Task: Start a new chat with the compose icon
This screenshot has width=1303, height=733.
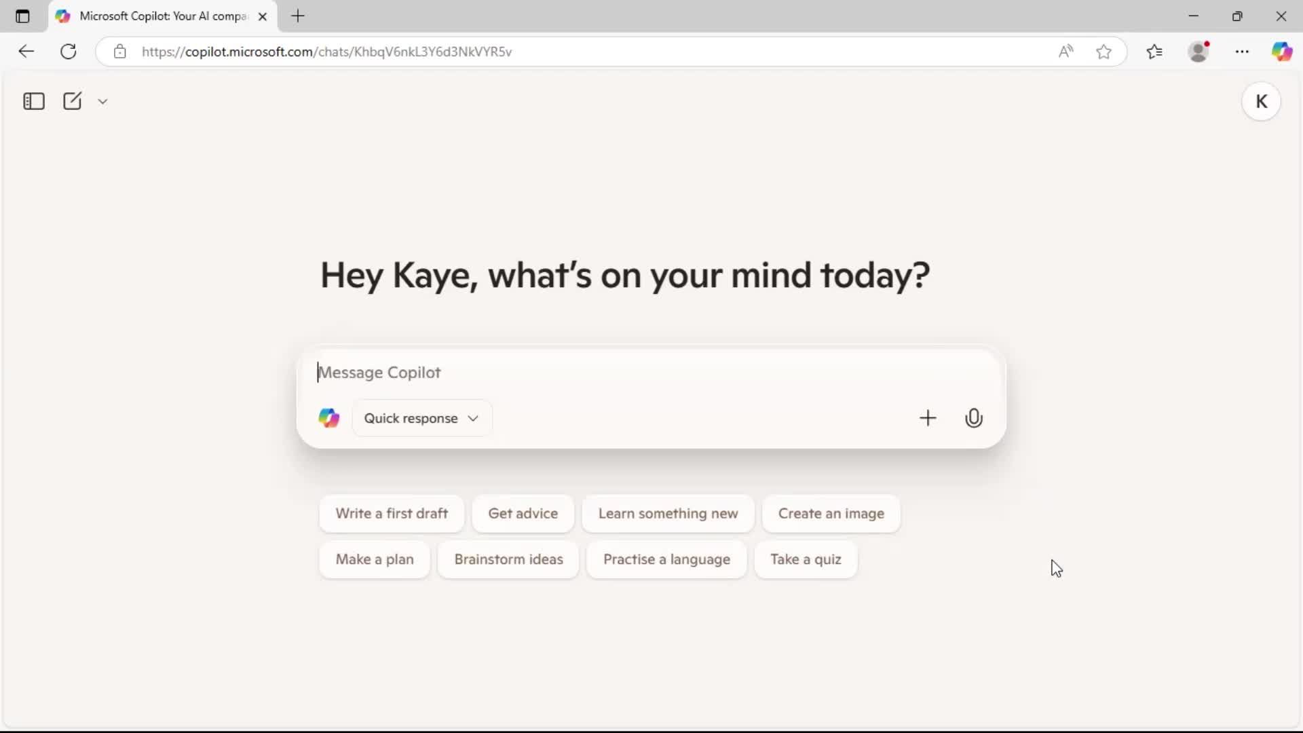Action: pyautogui.click(x=72, y=100)
